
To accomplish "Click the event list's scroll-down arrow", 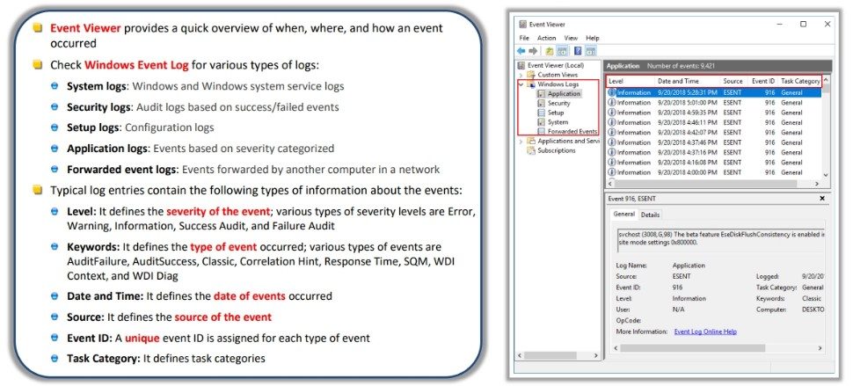I will click(x=826, y=175).
